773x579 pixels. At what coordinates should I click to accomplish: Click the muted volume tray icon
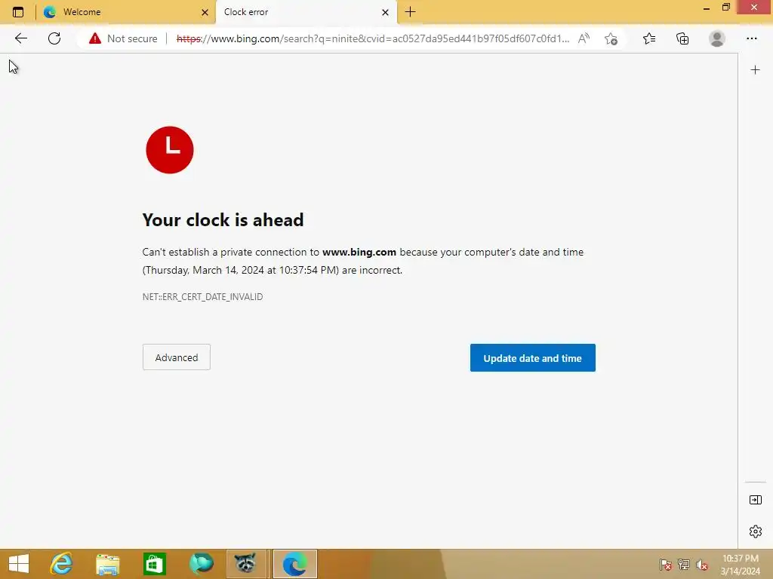(x=702, y=565)
